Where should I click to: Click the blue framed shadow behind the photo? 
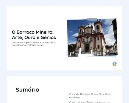click(x=92, y=57)
